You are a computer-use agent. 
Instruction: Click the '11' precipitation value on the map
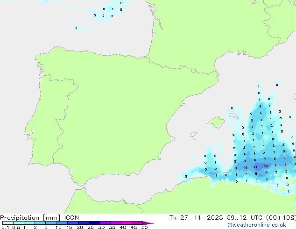coord(255,167)
